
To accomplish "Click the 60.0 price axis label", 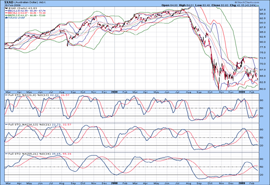I will [262, 89].
